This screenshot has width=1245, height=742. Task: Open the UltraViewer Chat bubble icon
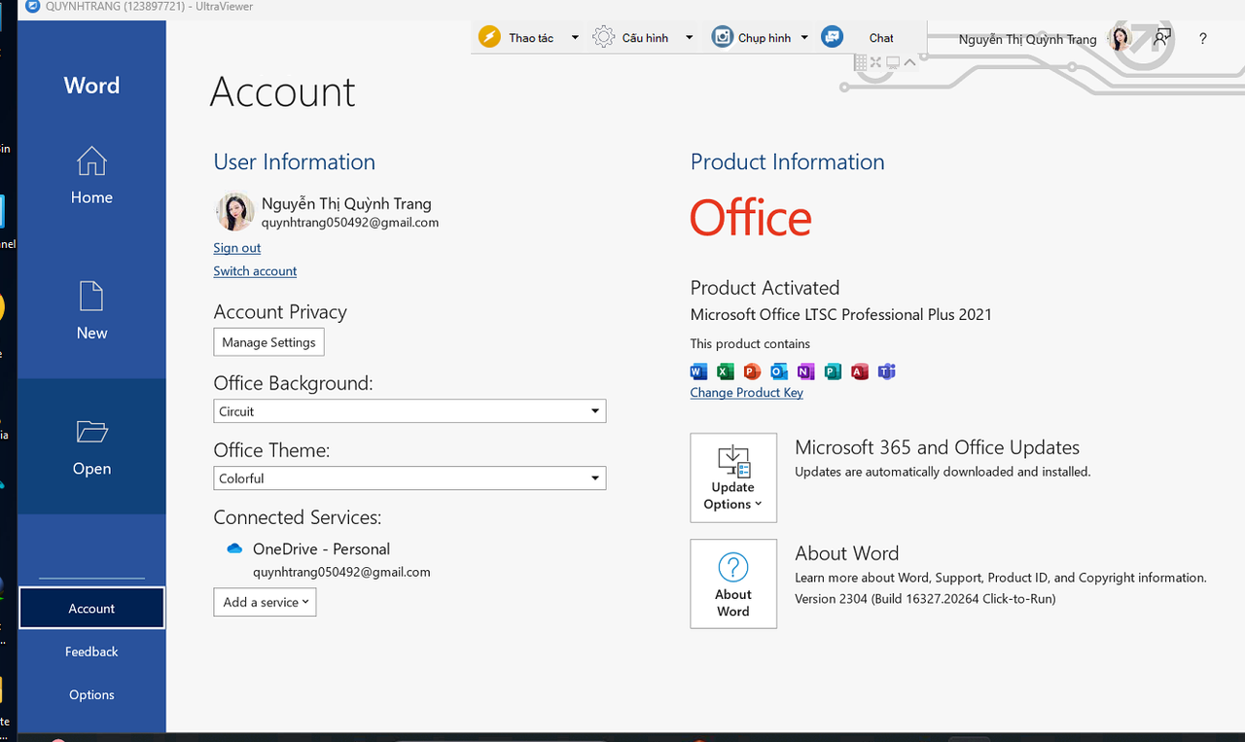(x=832, y=37)
